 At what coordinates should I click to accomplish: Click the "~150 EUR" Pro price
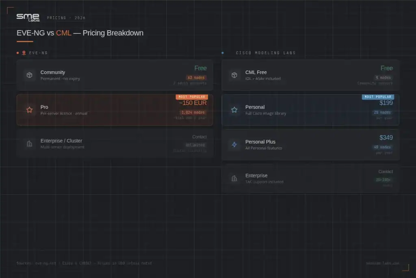point(193,103)
